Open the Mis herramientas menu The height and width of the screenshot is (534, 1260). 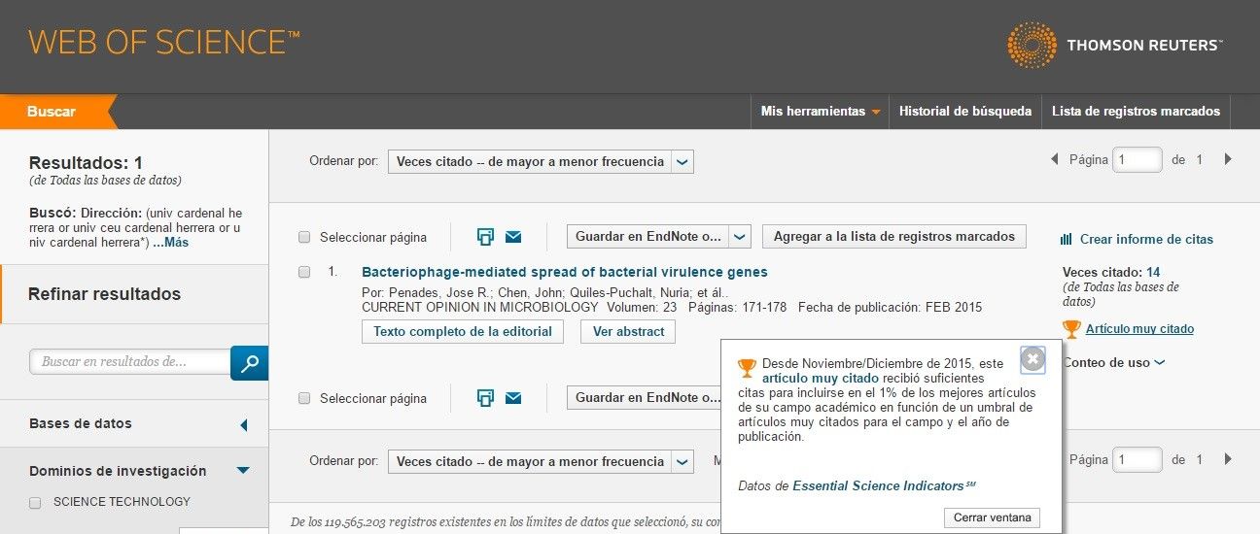click(820, 111)
